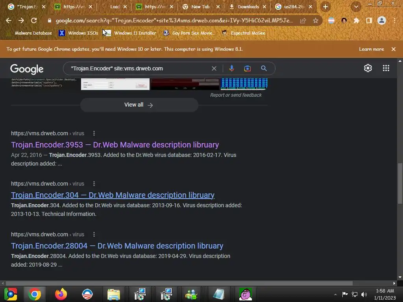403x302 pixels.
Task: Click the scroll down arrow
Action: coord(400,277)
